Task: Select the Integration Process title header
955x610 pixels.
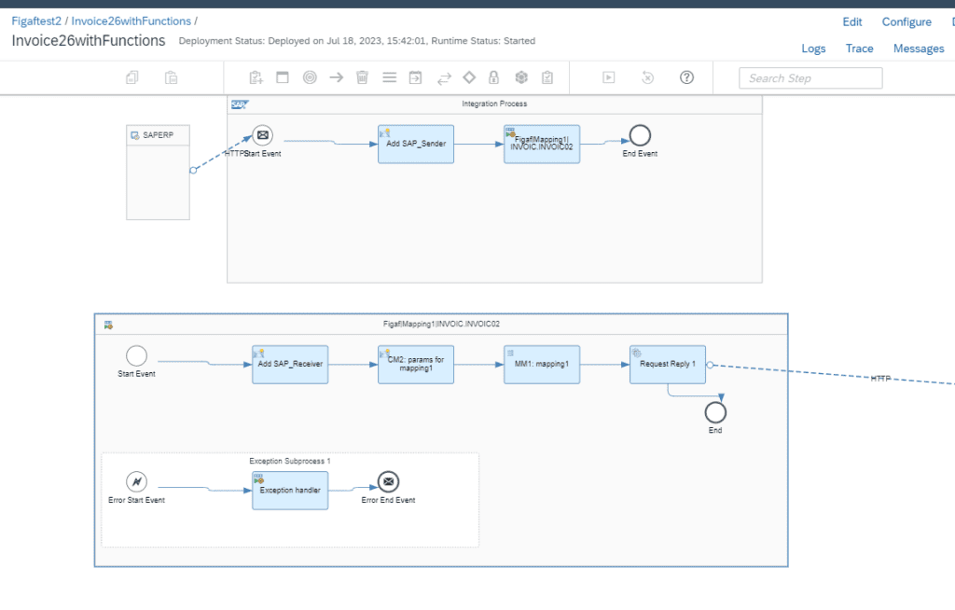Action: click(494, 104)
